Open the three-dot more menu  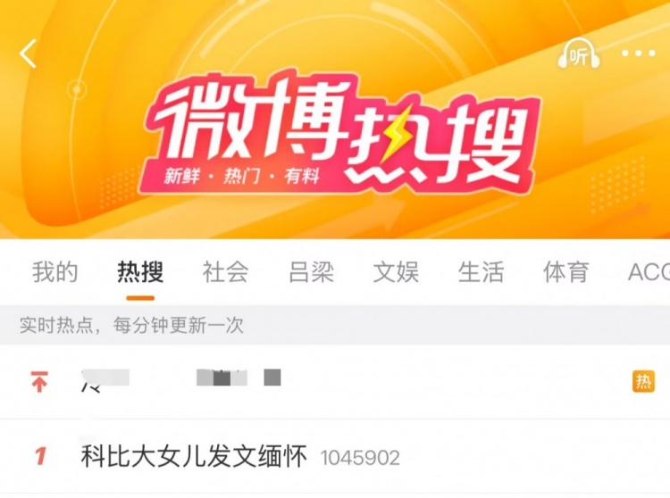[639, 54]
